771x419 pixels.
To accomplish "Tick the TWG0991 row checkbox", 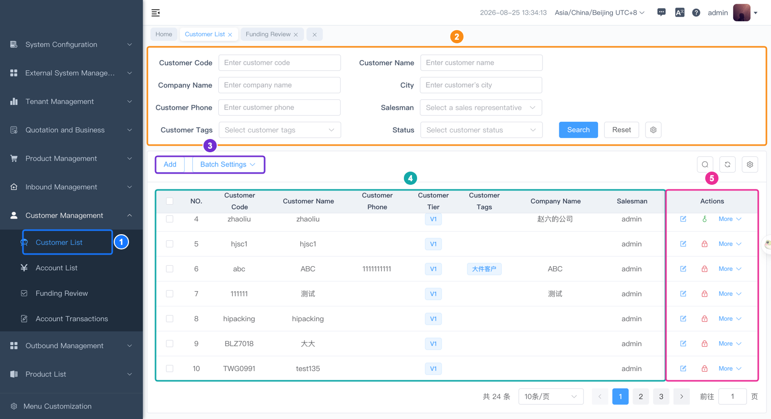I will tap(170, 369).
